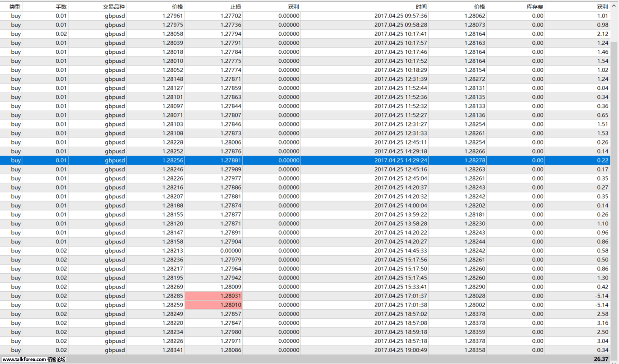Click the close price 1.28290
Image resolution: width=619 pixels, height=364 pixels.
point(475,287)
